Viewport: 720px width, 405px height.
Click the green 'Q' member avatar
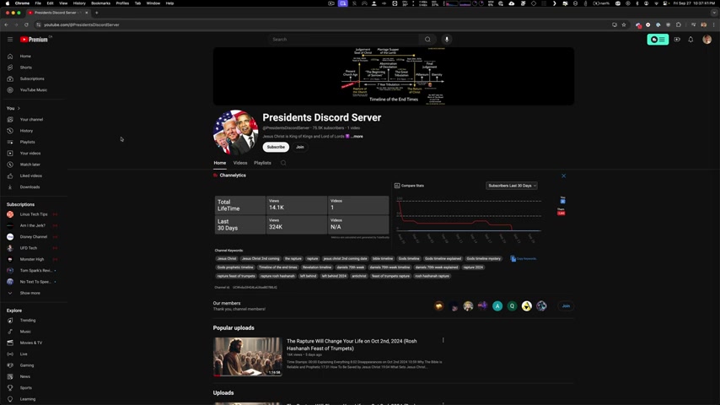pyautogui.click(x=512, y=306)
